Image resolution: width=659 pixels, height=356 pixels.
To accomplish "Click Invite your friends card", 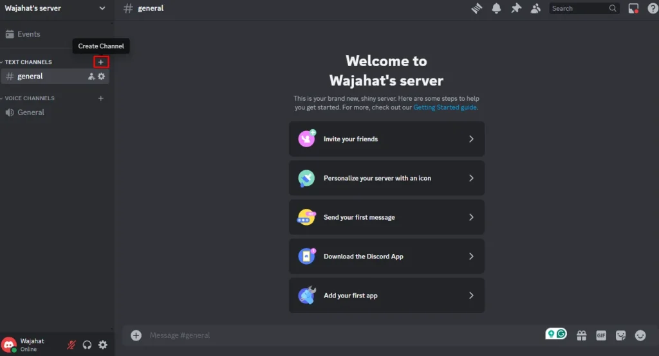I will pos(387,139).
